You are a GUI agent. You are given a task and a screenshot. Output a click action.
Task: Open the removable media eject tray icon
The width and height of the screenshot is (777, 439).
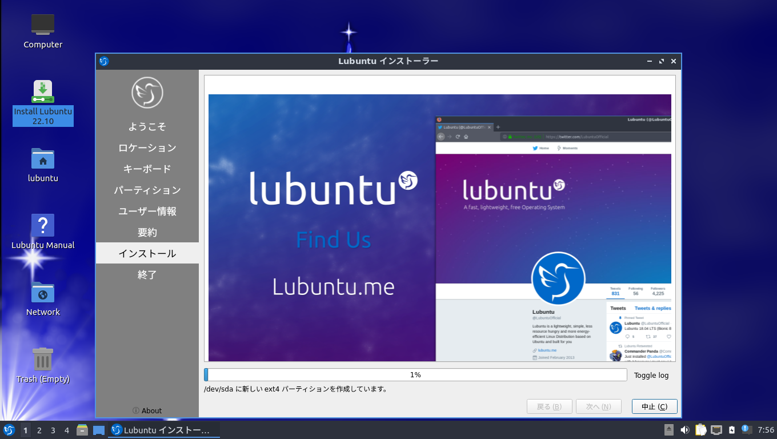[x=669, y=430]
